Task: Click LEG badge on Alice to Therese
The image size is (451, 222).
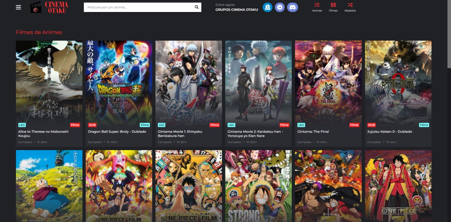Action: [x=22, y=125]
